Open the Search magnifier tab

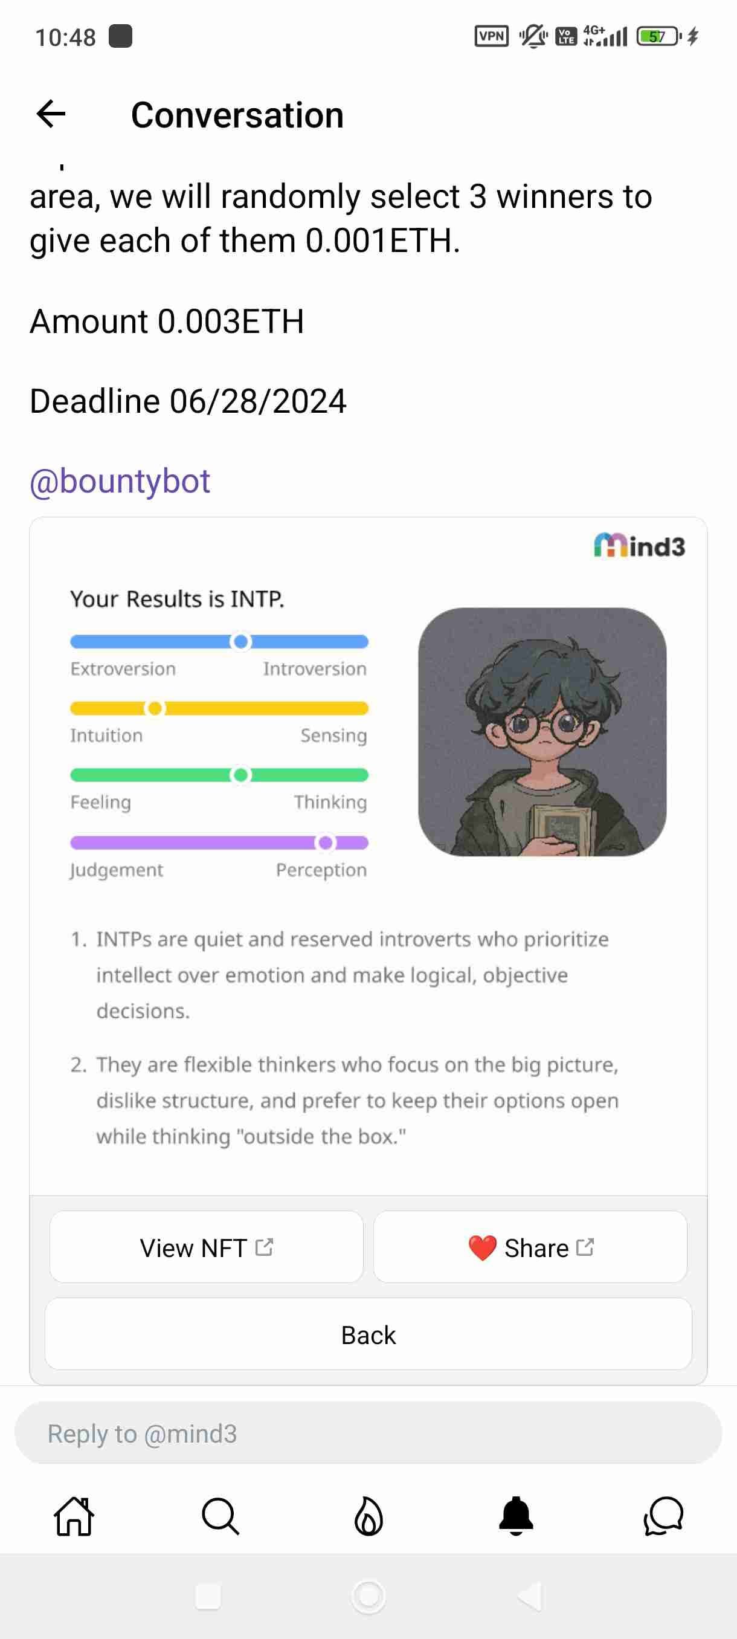[x=220, y=1516]
